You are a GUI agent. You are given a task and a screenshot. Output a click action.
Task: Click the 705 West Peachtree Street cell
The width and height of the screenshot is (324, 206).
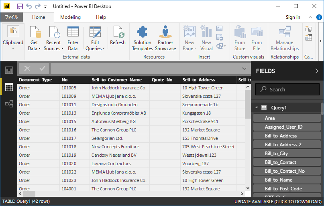point(208,147)
